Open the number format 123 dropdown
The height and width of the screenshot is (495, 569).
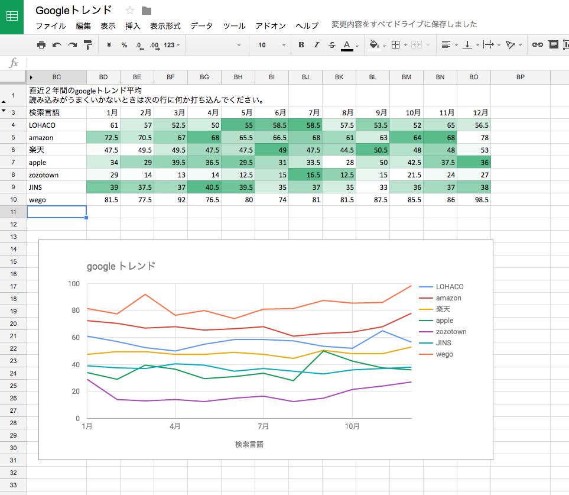click(x=171, y=45)
